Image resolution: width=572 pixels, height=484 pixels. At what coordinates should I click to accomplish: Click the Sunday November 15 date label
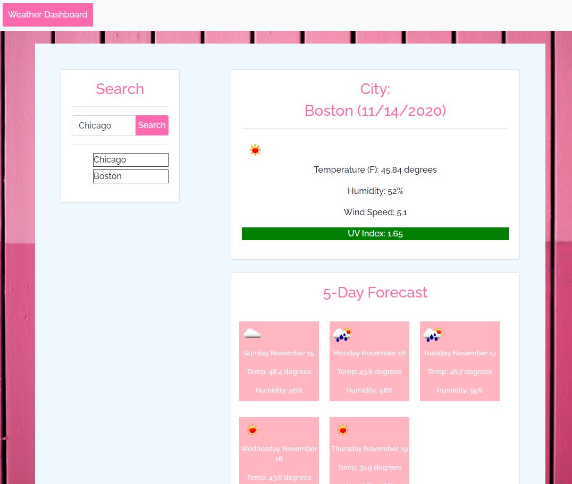pos(279,353)
